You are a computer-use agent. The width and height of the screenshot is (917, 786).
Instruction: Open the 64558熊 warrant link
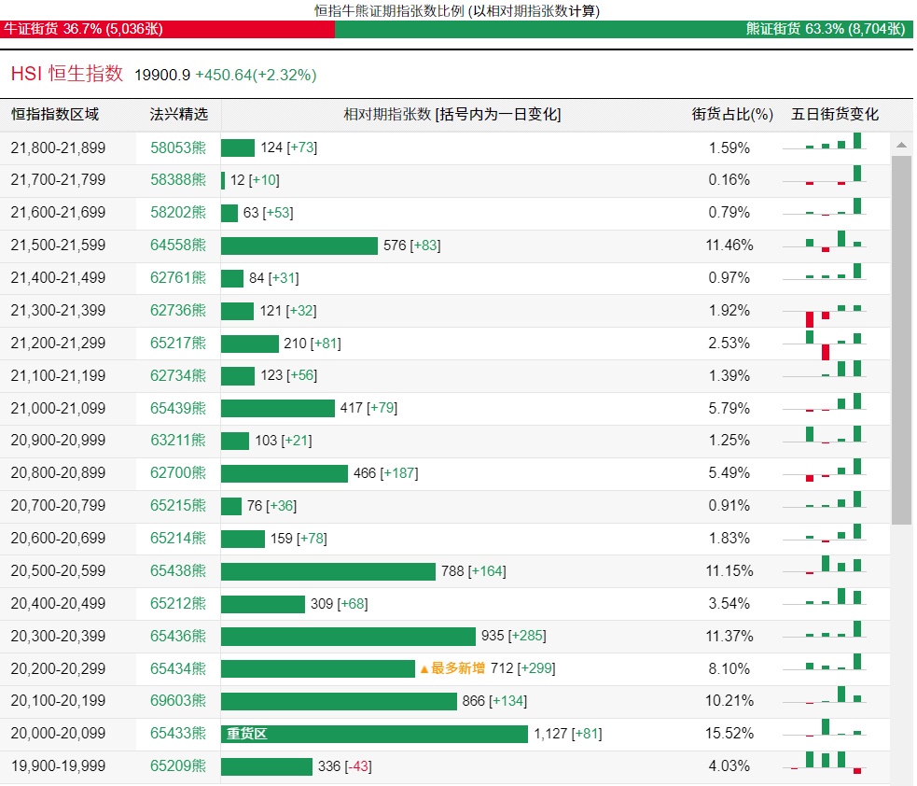click(178, 246)
